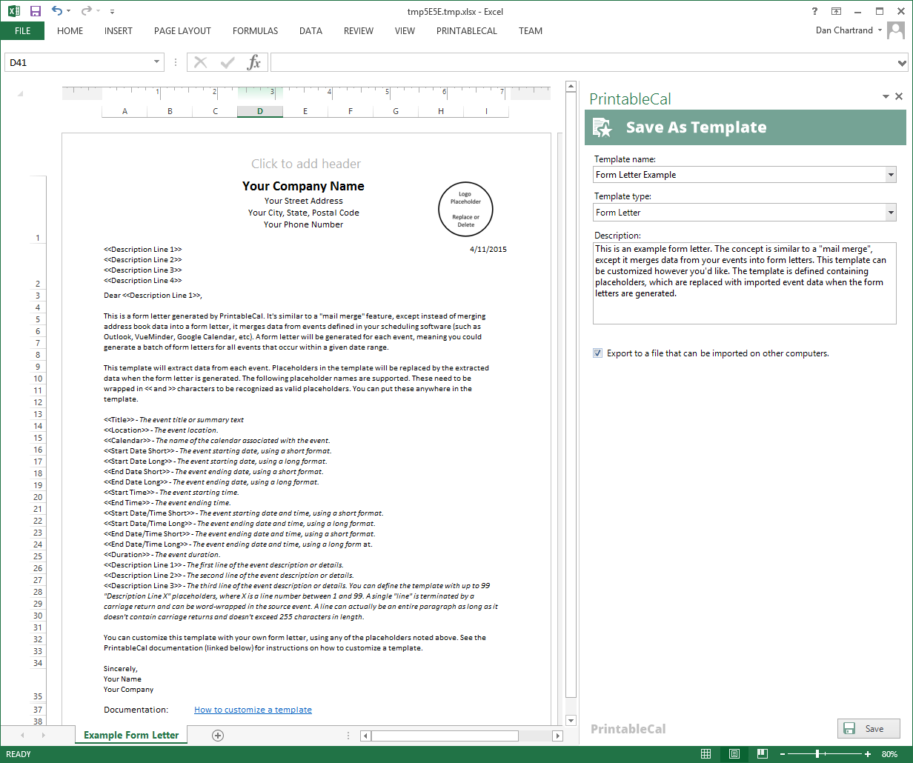Switch to the DATA ribbon tab

point(311,31)
